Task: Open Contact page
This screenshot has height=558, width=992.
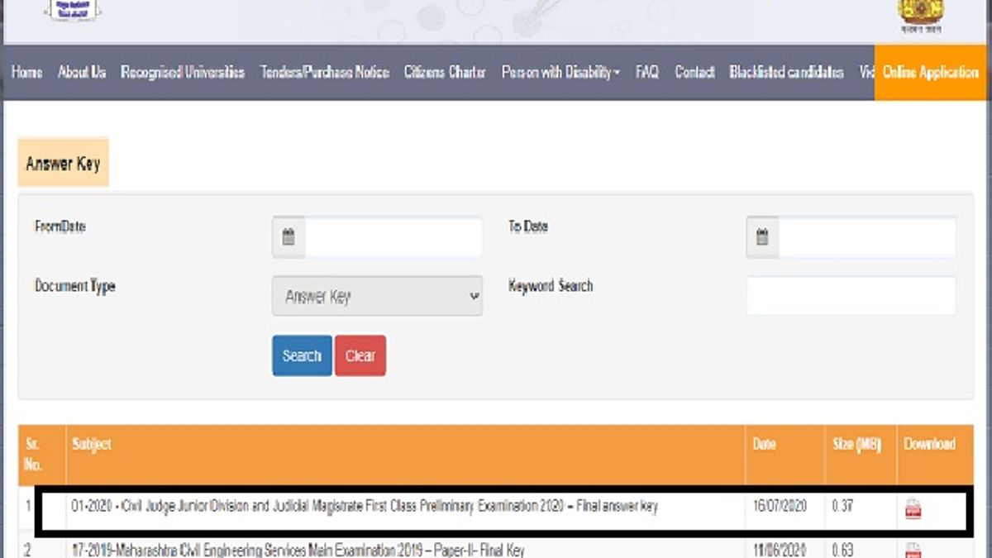Action: pyautogui.click(x=694, y=73)
